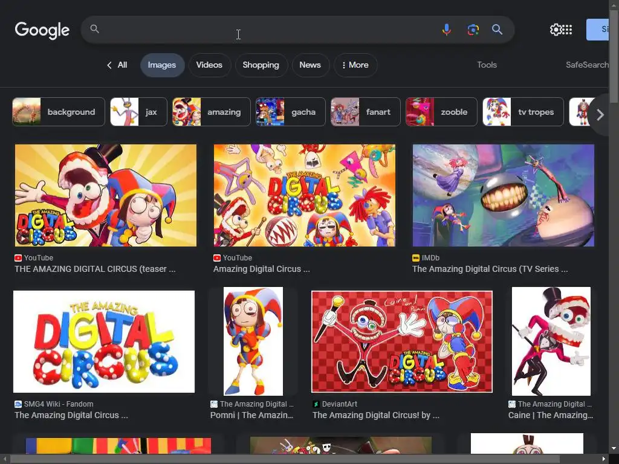Click the YouTube icon under teaser result
The image size is (619, 464).
18,258
